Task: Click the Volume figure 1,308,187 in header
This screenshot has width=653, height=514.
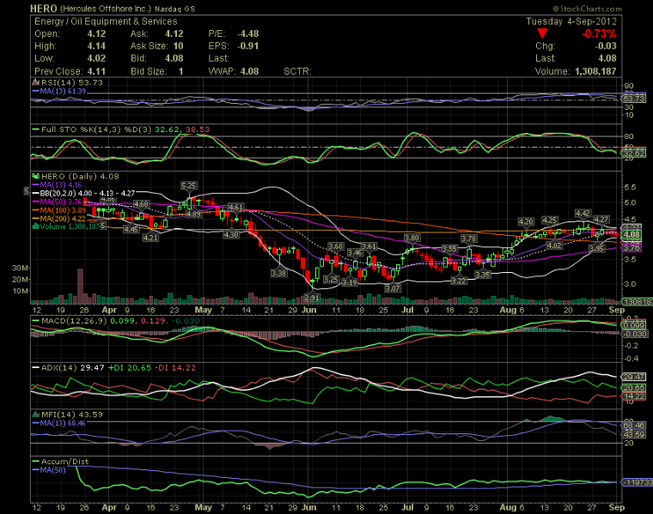Action: coord(595,71)
